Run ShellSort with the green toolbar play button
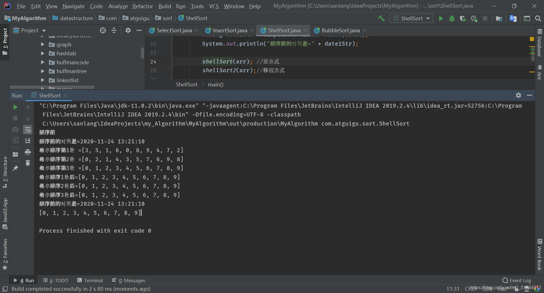The width and height of the screenshot is (544, 293). click(x=441, y=18)
